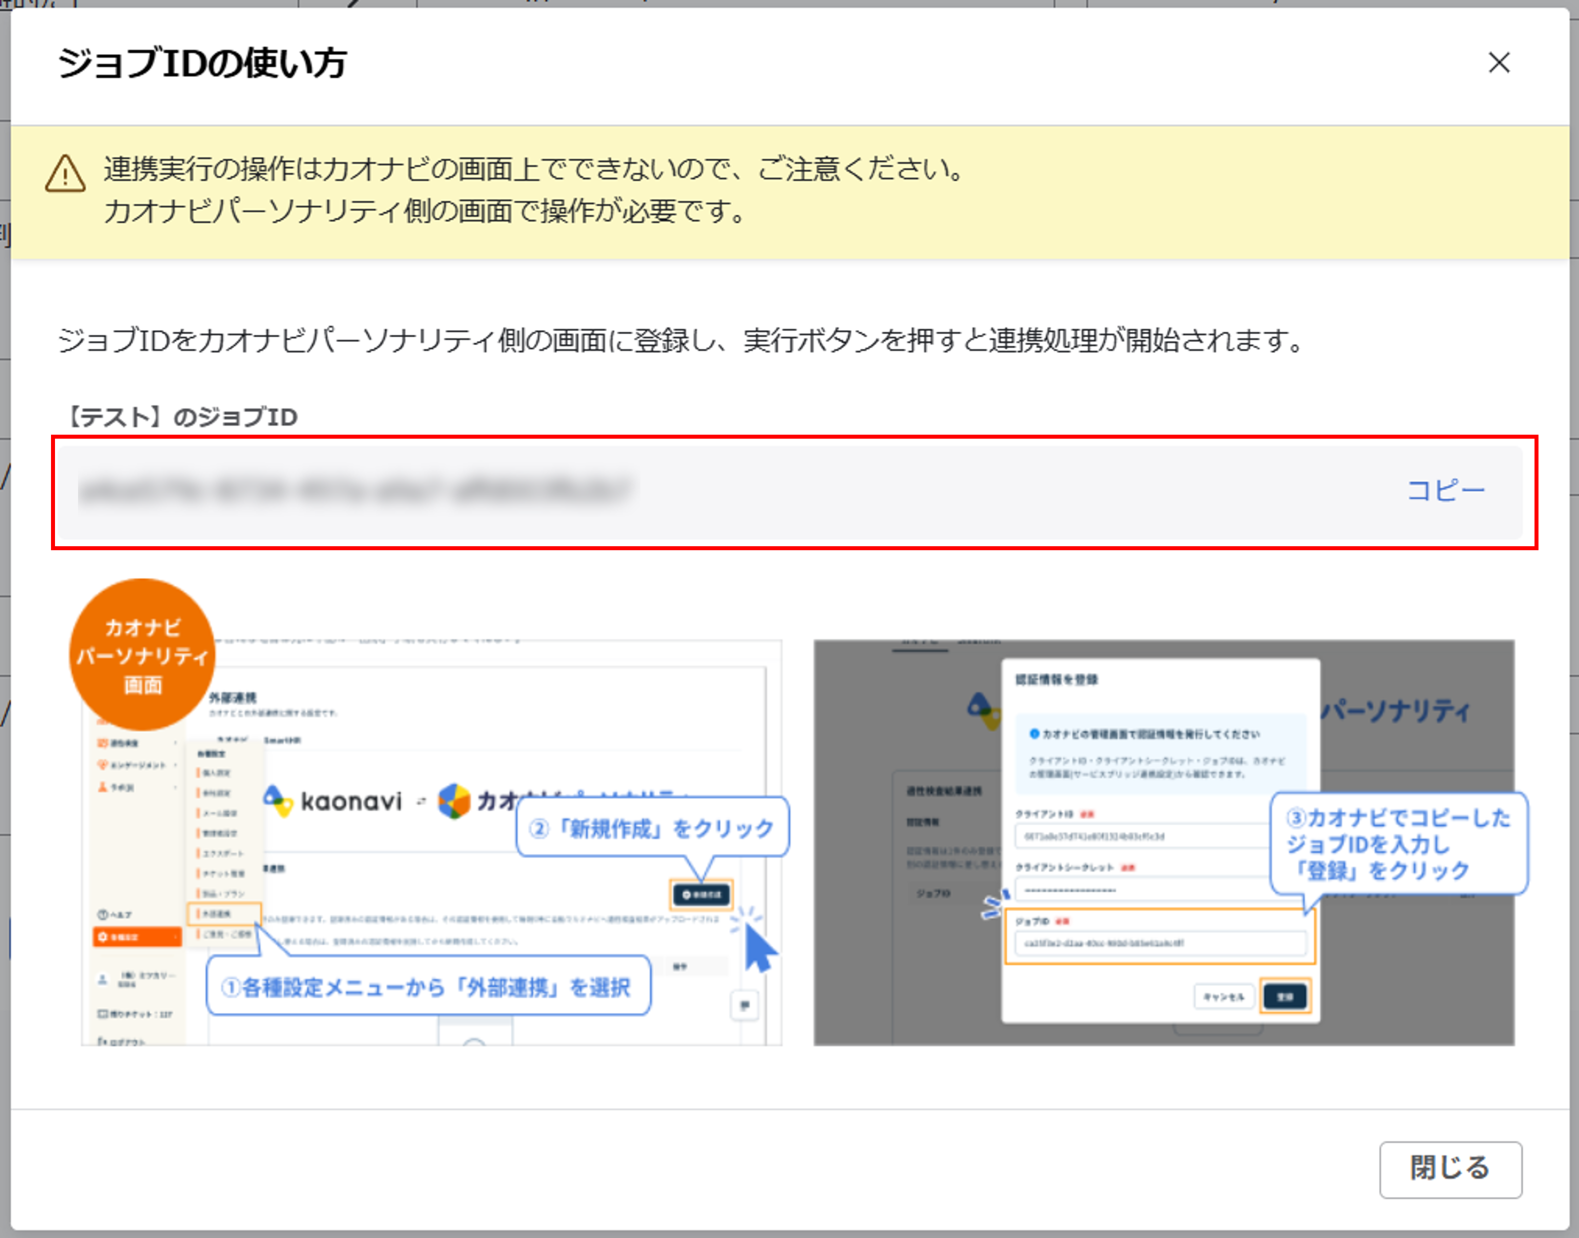Open the right guide image showing 認証情報を登録
Viewport: 1579px width, 1238px height.
point(1164,841)
